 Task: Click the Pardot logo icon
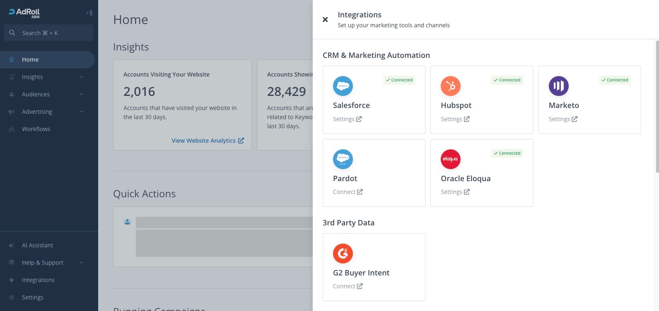click(343, 159)
